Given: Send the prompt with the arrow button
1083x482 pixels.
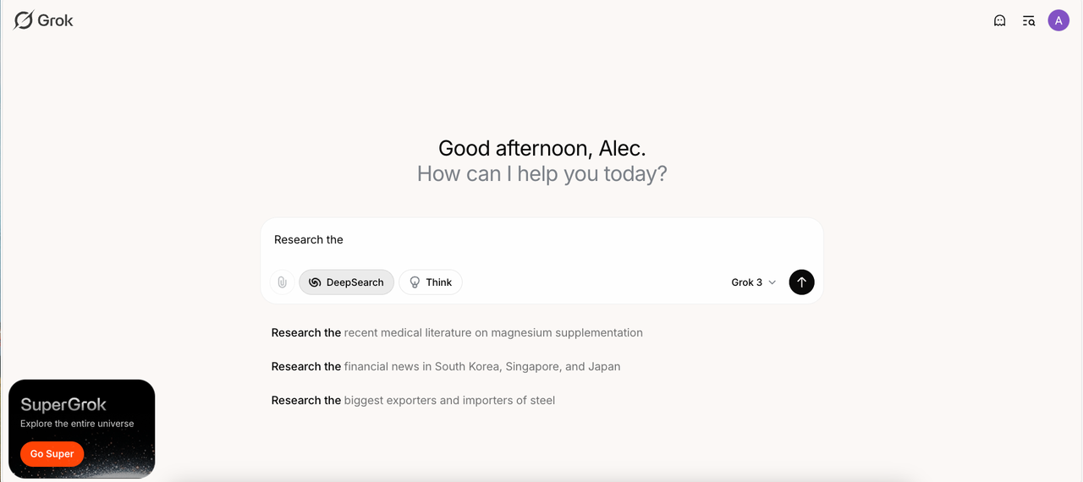Looking at the screenshot, I should [801, 282].
